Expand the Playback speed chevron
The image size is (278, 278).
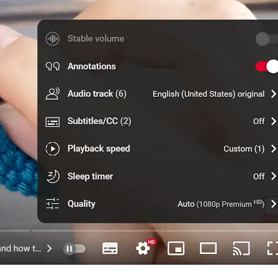pos(274,148)
